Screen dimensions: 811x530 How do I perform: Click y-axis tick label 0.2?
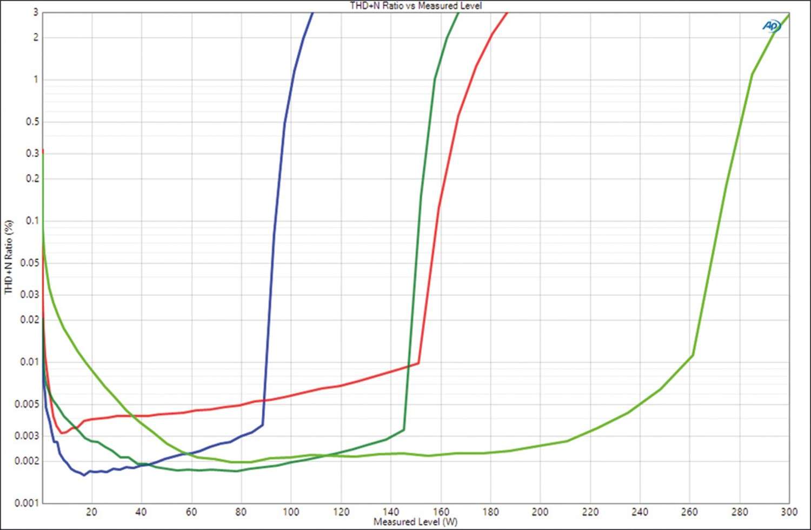[x=32, y=178]
